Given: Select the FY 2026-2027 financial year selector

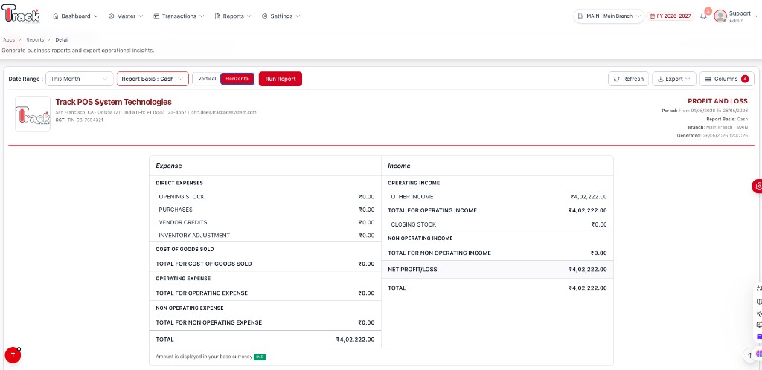Looking at the screenshot, I should tap(670, 16).
